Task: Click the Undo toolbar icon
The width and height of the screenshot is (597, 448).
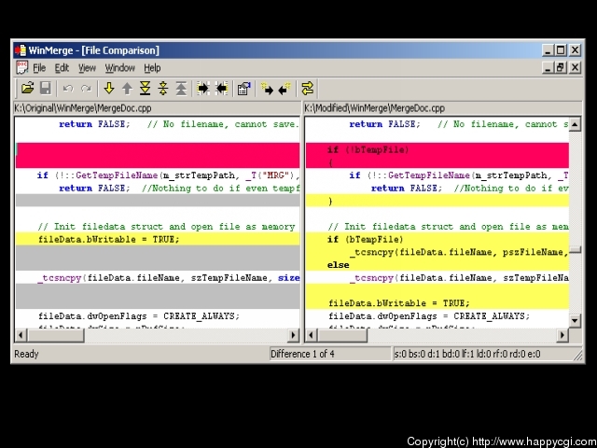Action: pos(68,89)
